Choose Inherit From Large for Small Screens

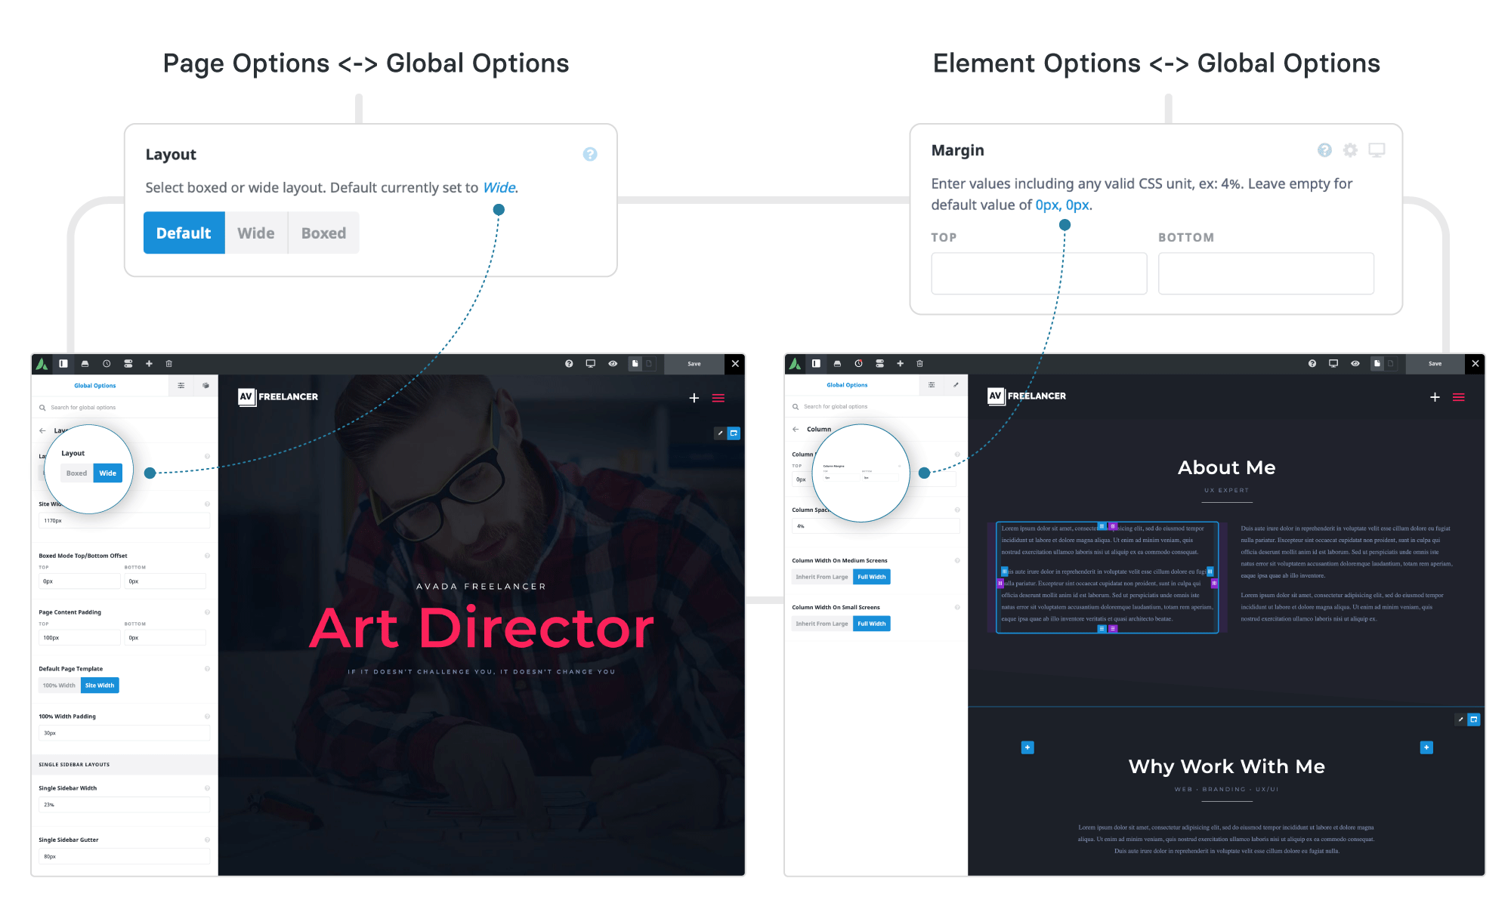coord(821,624)
